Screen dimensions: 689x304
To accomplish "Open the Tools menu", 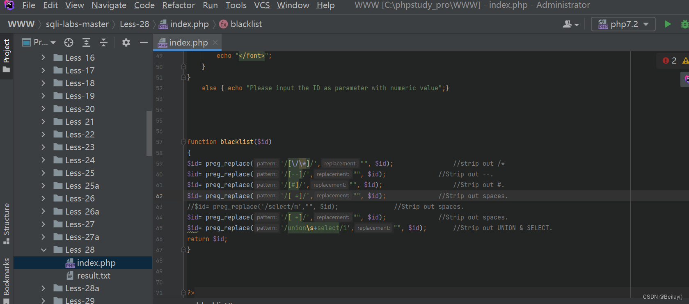I will point(236,5).
